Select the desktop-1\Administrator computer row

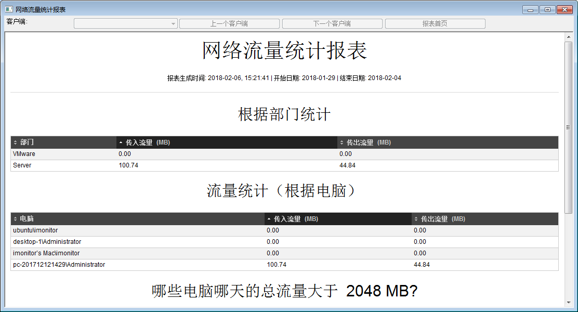[284, 242]
